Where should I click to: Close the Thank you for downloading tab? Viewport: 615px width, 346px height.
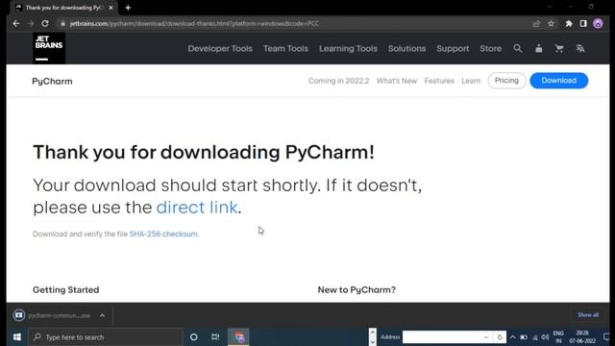click(111, 8)
